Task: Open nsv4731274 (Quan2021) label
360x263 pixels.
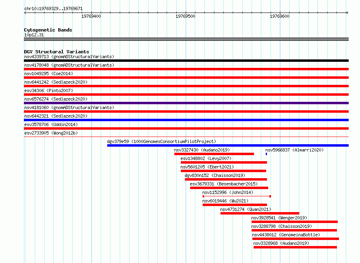Action: 246,209
